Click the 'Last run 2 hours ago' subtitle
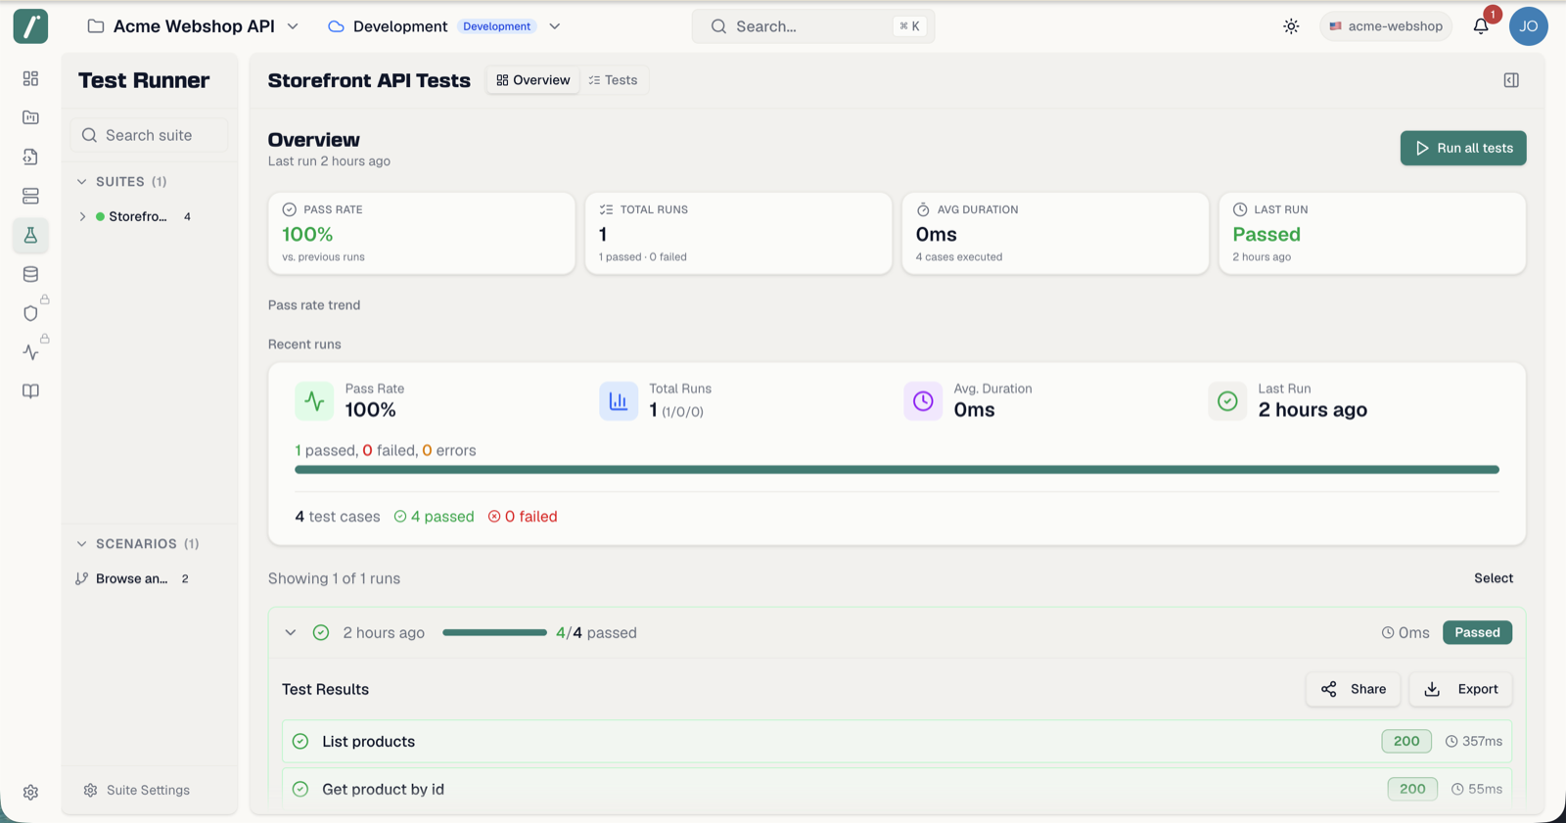The width and height of the screenshot is (1566, 823). 329,161
